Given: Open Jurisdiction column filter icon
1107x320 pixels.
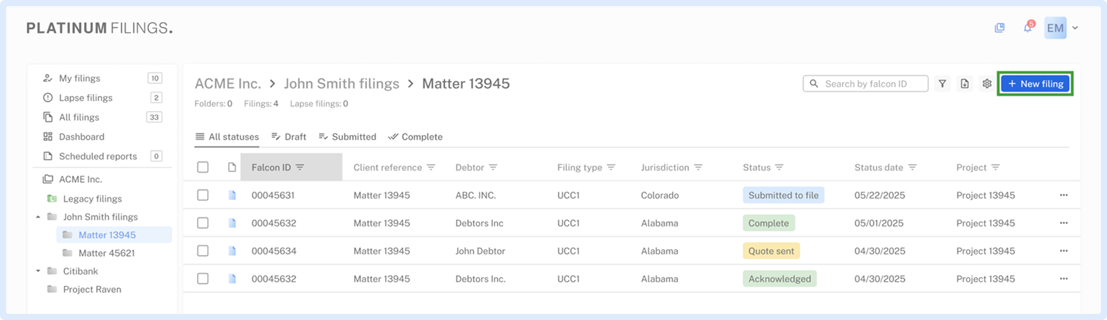Looking at the screenshot, I should pyautogui.click(x=698, y=168).
